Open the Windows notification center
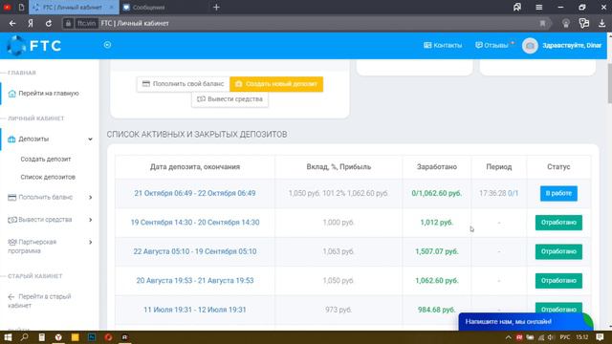612x344 pixels. point(601,337)
